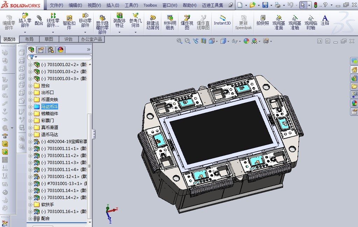This screenshot has height=227, width=358.
Task: Open the Exploded View (爆炸视图) tool
Action: coord(187,22)
